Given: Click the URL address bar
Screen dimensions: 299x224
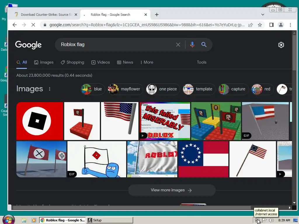Looking at the screenshot, I should (147, 25).
